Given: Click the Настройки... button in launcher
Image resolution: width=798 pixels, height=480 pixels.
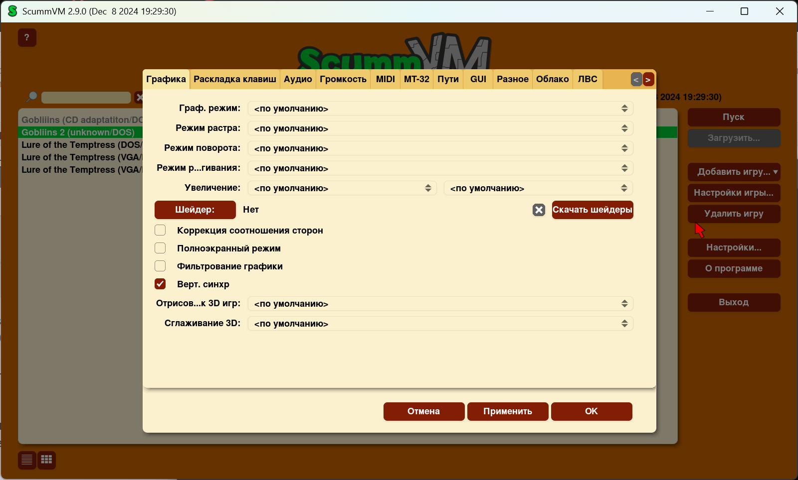Looking at the screenshot, I should [734, 247].
